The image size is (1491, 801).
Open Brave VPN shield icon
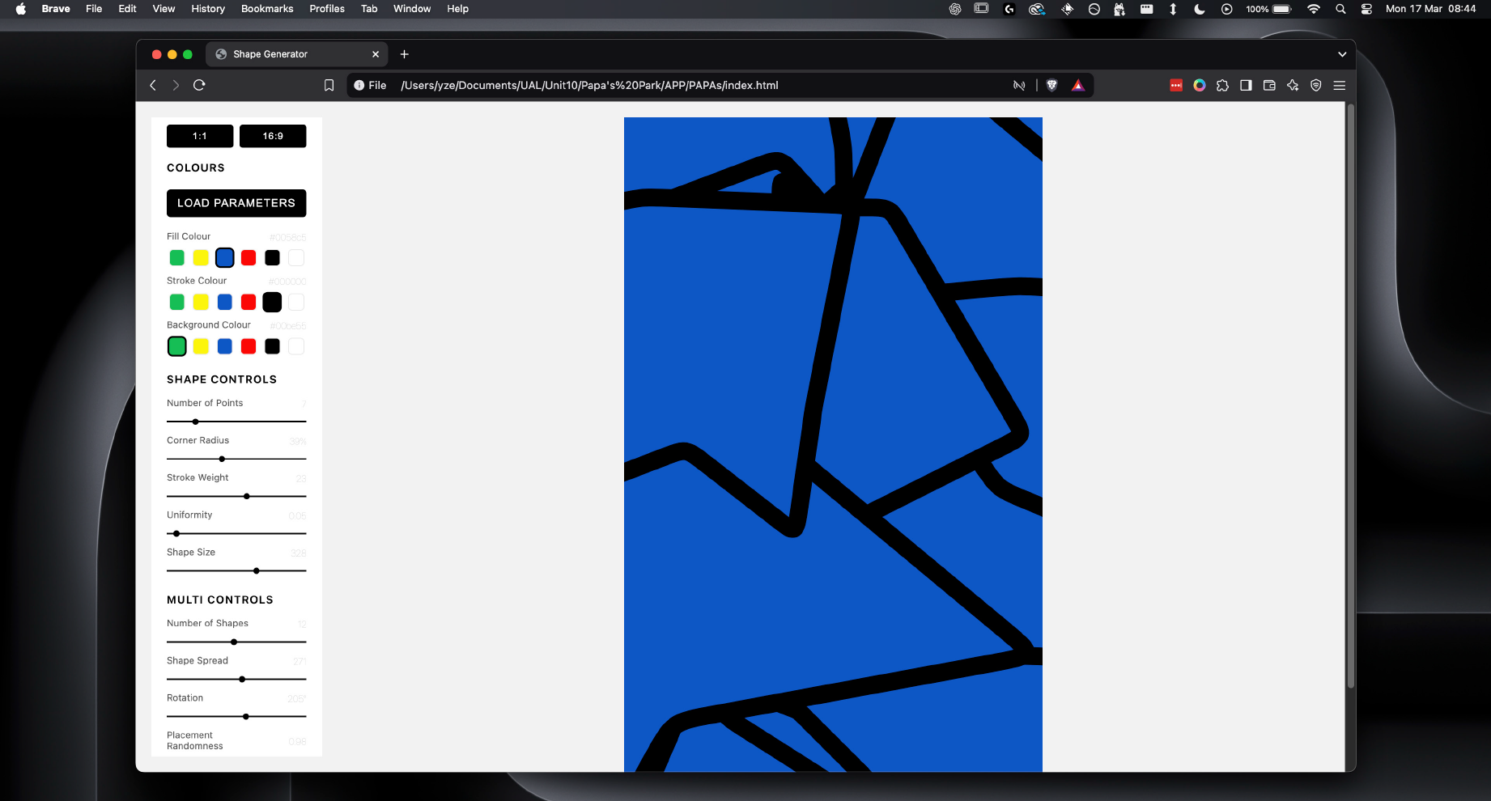coord(1316,85)
